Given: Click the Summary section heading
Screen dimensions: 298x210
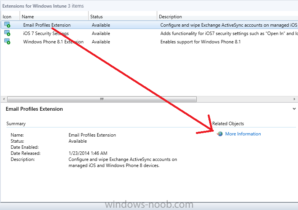Looking at the screenshot, I should pos(16,124).
